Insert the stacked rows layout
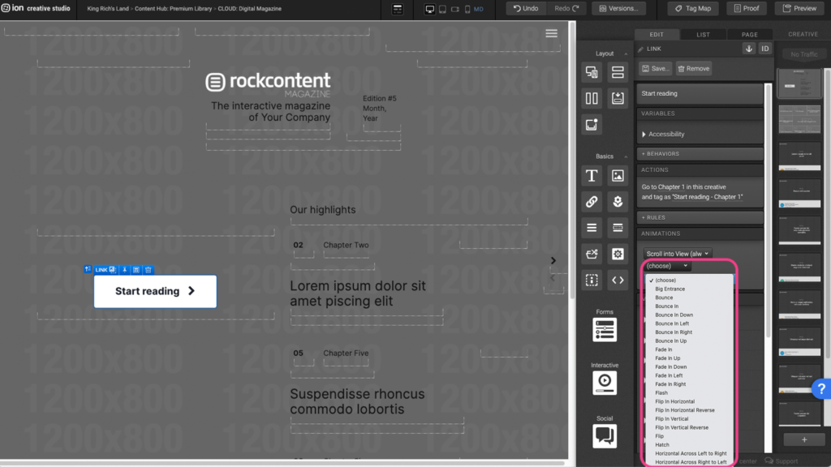 coord(618,72)
